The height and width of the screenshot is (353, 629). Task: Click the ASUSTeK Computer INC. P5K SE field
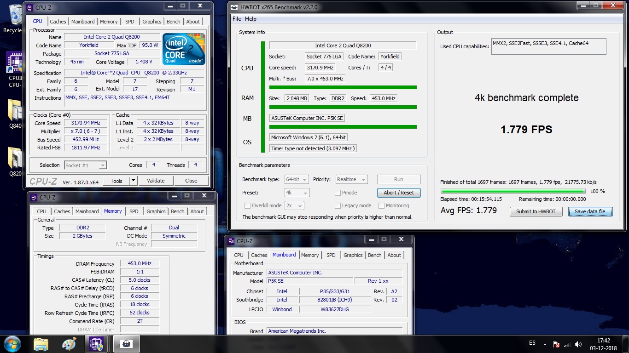coord(307,118)
